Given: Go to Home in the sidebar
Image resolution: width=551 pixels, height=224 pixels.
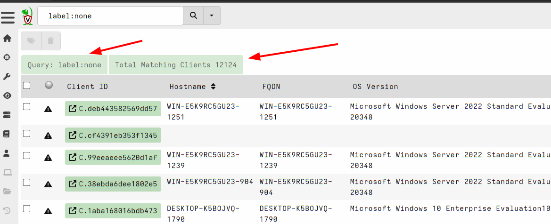Looking at the screenshot, I should pyautogui.click(x=7, y=38).
